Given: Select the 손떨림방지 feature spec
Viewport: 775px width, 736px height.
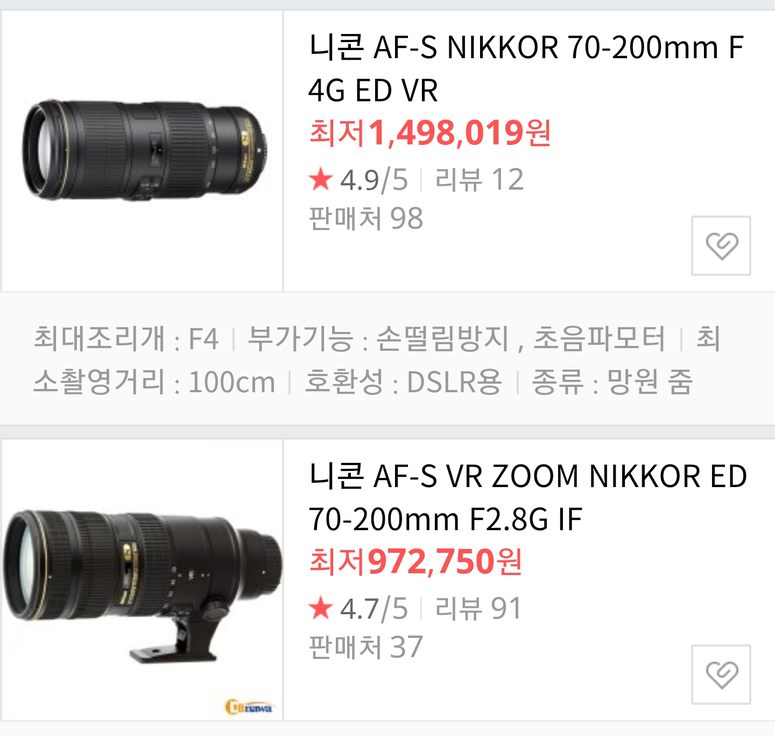Looking at the screenshot, I should [x=442, y=339].
